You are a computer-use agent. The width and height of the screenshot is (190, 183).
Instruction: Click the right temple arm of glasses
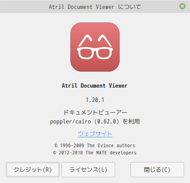(x=105, y=41)
